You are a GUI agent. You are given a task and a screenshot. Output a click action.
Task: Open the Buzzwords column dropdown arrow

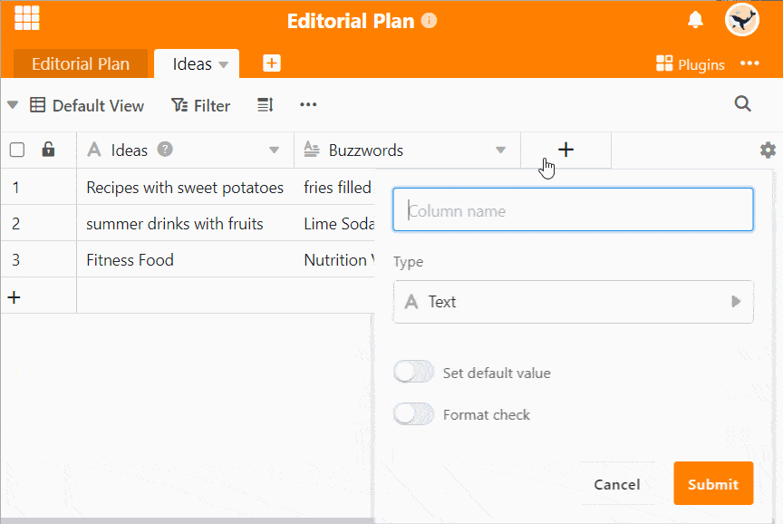(x=500, y=150)
